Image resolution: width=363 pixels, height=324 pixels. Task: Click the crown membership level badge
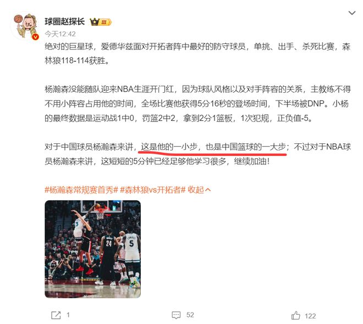click(x=101, y=22)
